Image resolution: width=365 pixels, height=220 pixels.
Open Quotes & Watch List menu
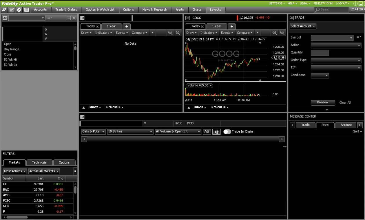(100, 10)
